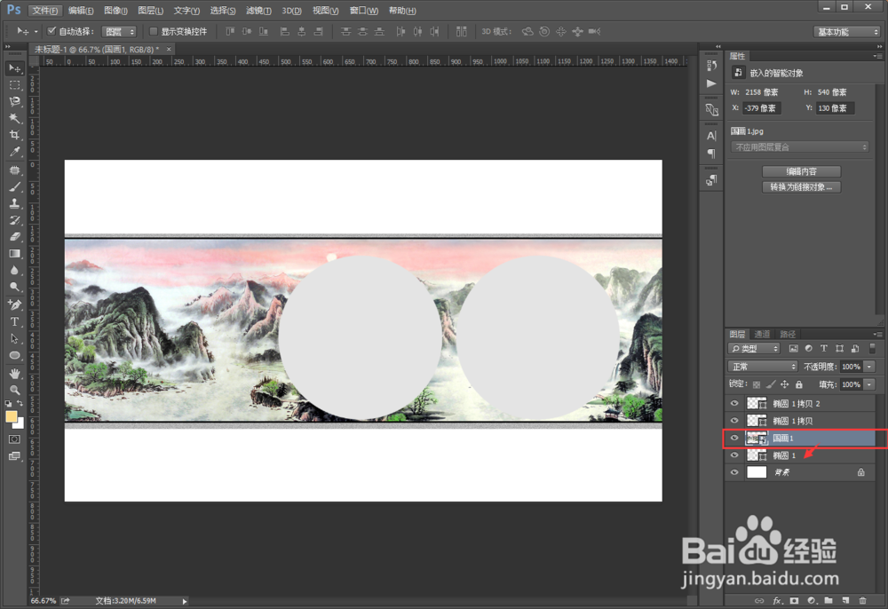This screenshot has width=888, height=609.
Task: Open fill 填充 slider arrow
Action: [x=869, y=384]
